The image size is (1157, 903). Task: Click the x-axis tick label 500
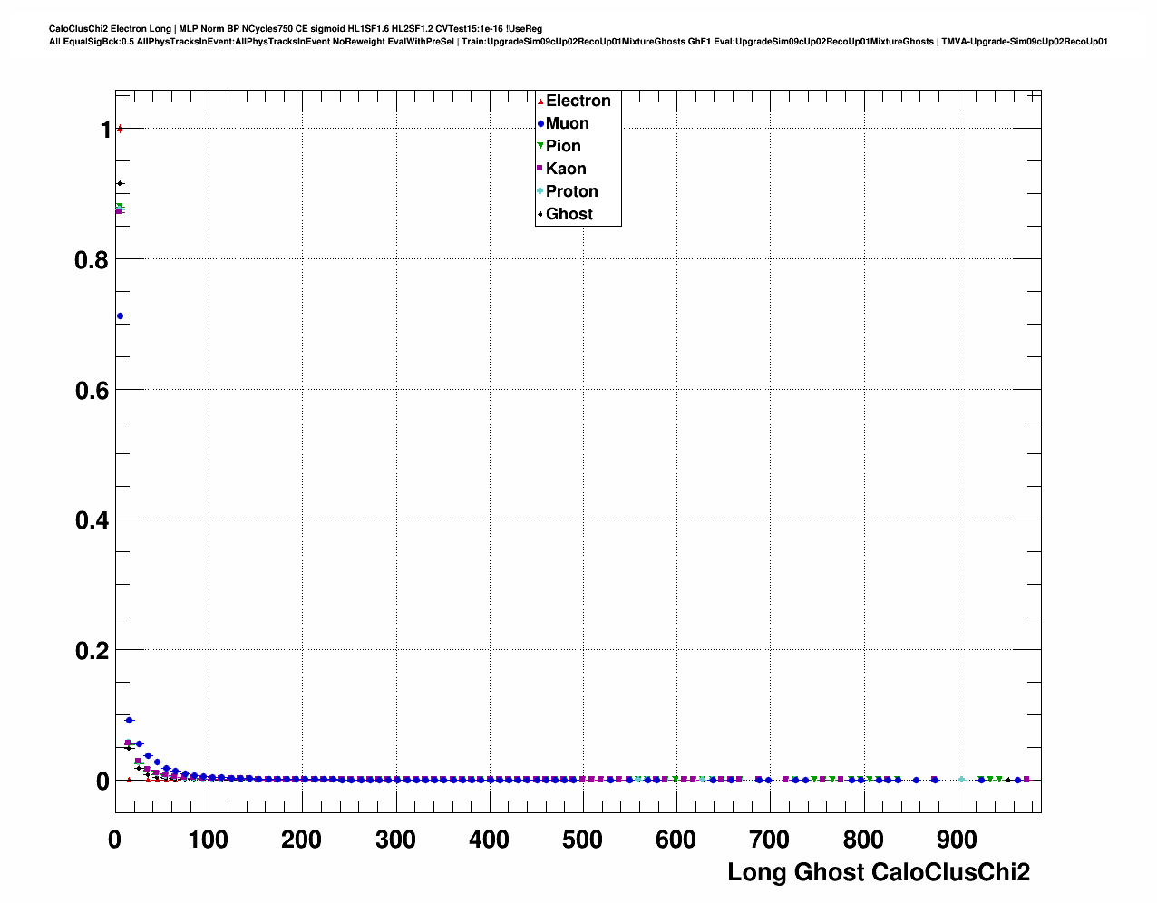coord(582,840)
